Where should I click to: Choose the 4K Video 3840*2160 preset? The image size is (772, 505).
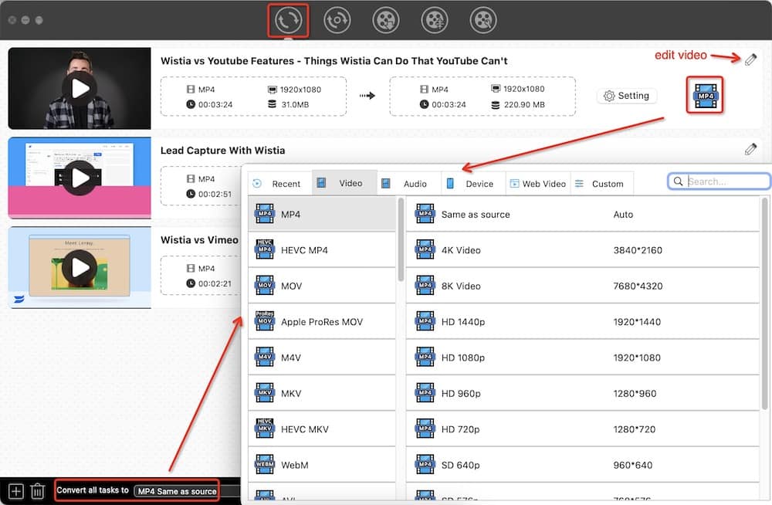pyautogui.click(x=583, y=249)
